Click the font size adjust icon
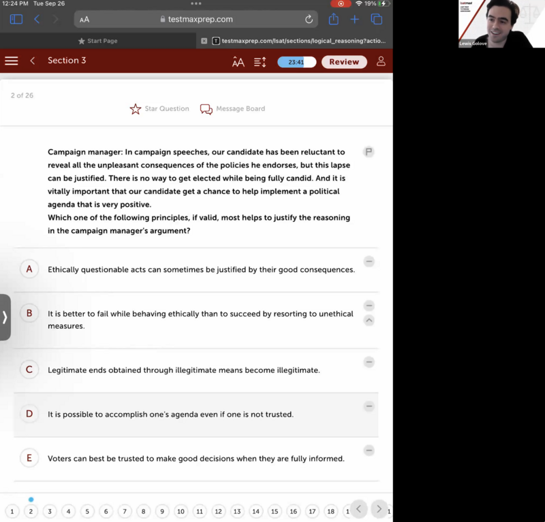Viewport: 545px width, 522px height. tap(238, 62)
